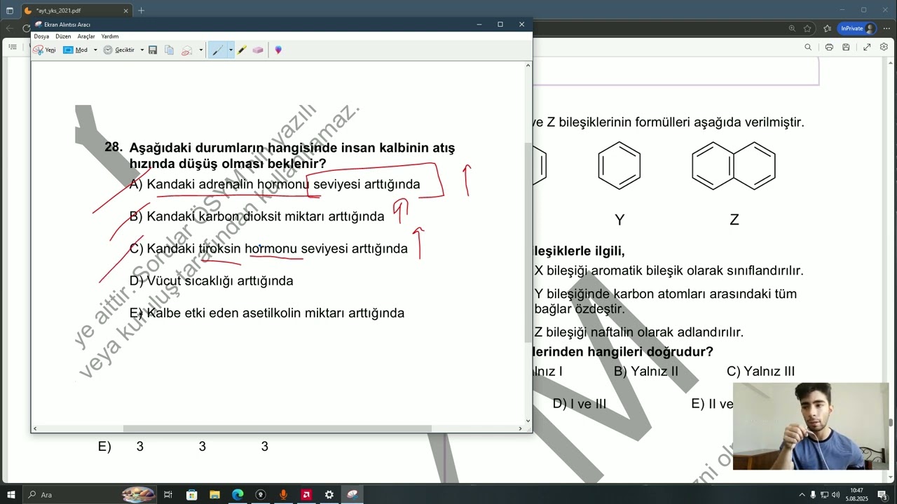Screen dimensions: 897x504
Task: Select the yellow Highlighter tool
Action: (x=242, y=50)
